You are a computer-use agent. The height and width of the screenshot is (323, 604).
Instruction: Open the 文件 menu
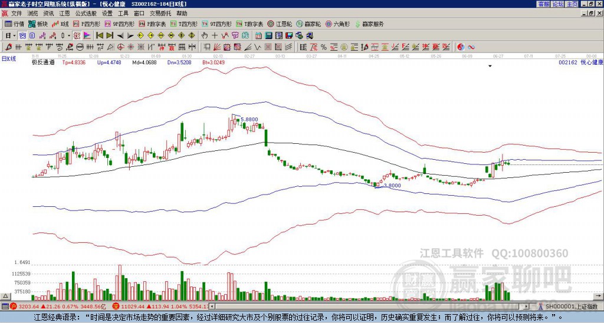pyautogui.click(x=17, y=14)
